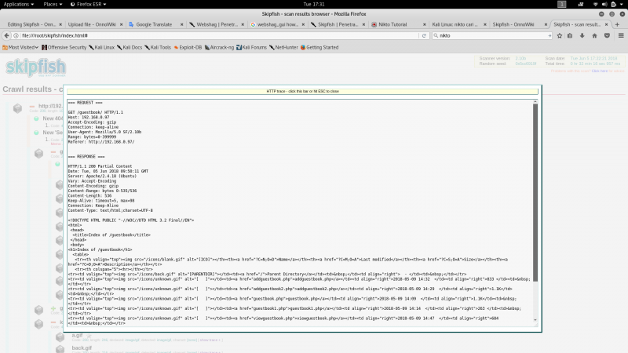Viewport: 628px width, 353px height.
Task: Click the HTTP trace vertical scrollbar thumb
Action: (535, 192)
